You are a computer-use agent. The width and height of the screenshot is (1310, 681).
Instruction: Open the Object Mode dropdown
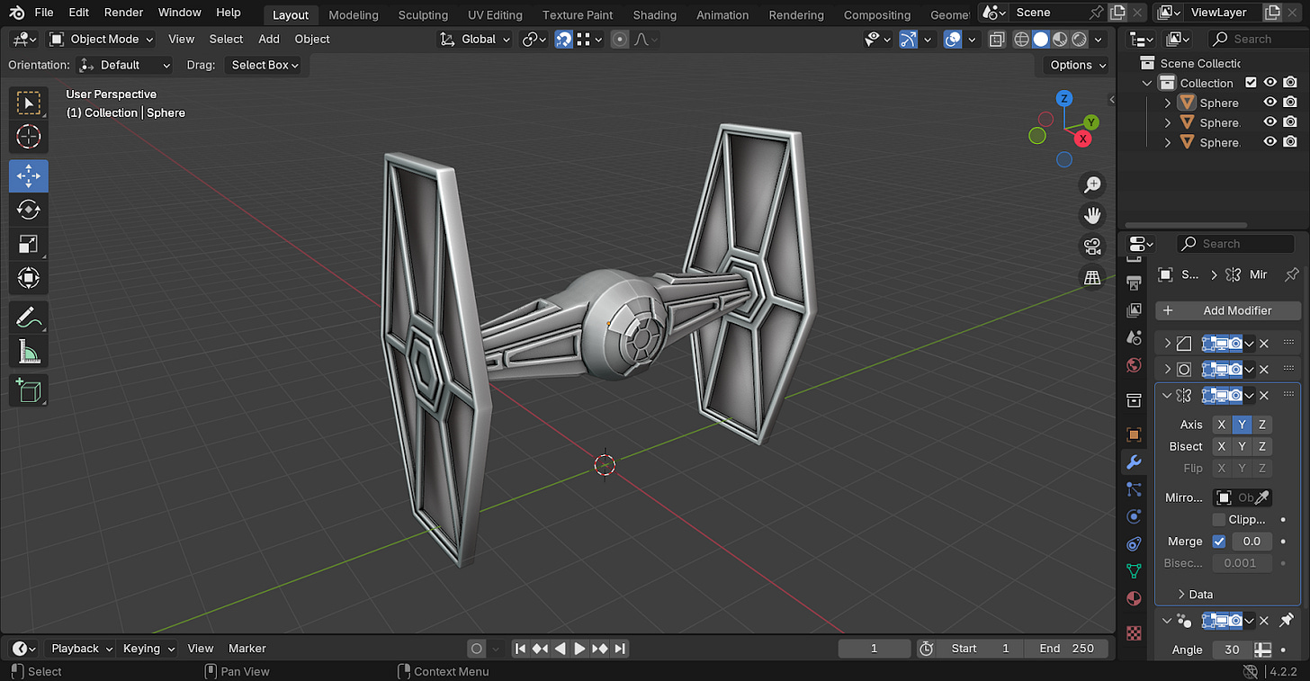(101, 39)
